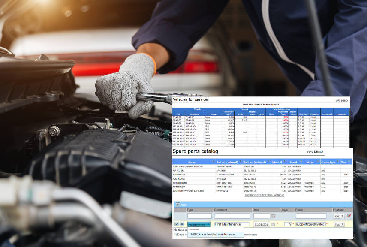Click the Type filter text box
Screen dimensions: 367x247
coord(199,216)
